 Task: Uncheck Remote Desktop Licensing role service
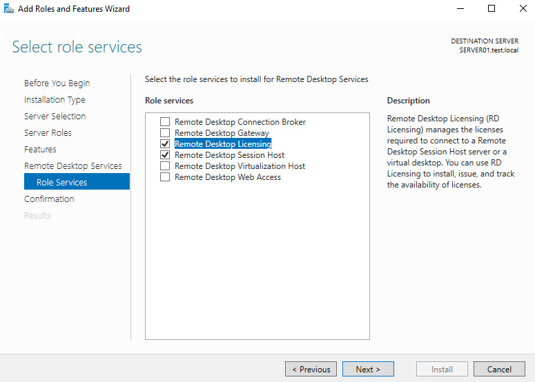[165, 144]
